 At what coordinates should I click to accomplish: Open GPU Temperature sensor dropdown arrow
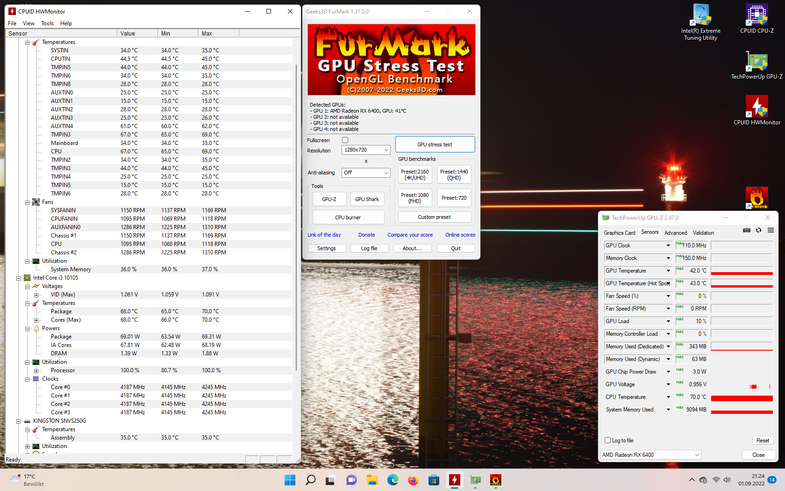pos(668,271)
